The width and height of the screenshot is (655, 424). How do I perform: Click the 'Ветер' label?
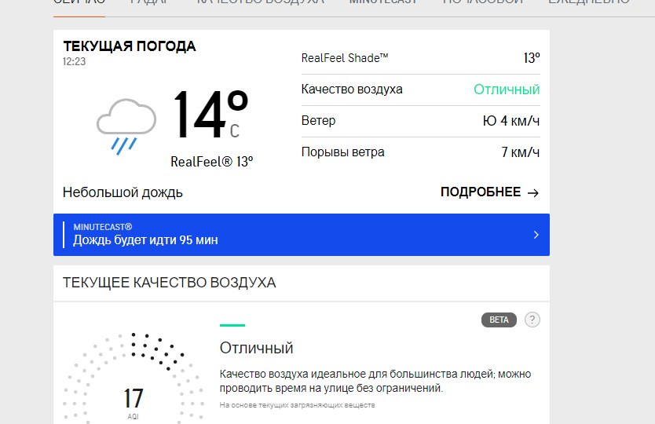click(318, 121)
